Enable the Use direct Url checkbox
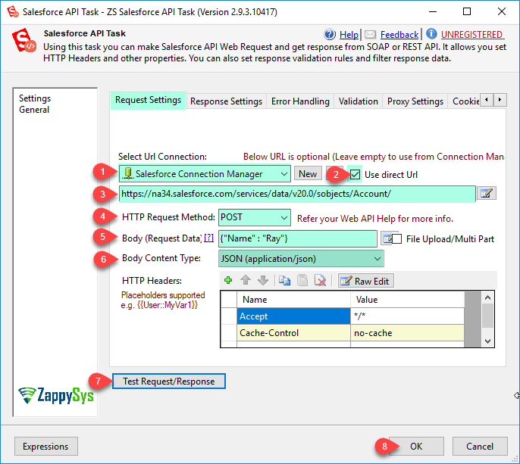Image resolution: width=520 pixels, height=464 pixels. (355, 174)
